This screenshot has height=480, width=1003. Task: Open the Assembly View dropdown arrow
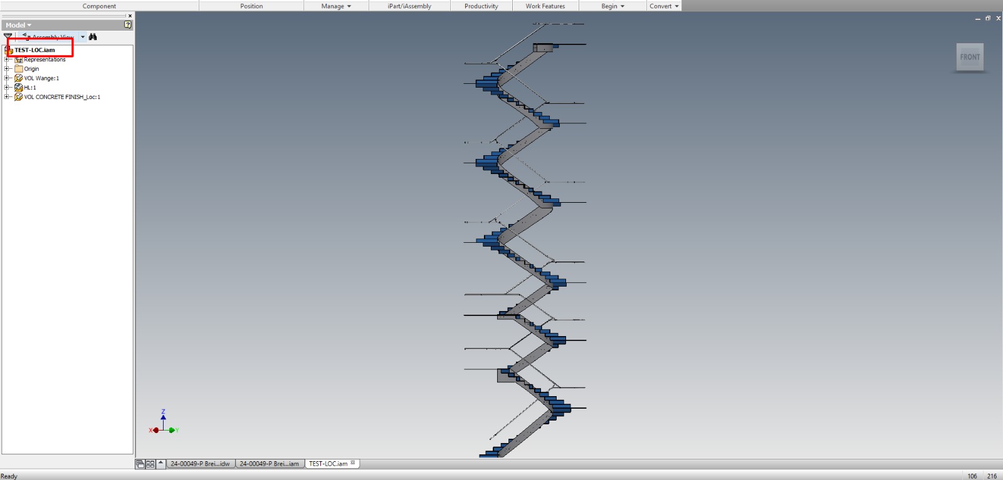click(x=83, y=37)
